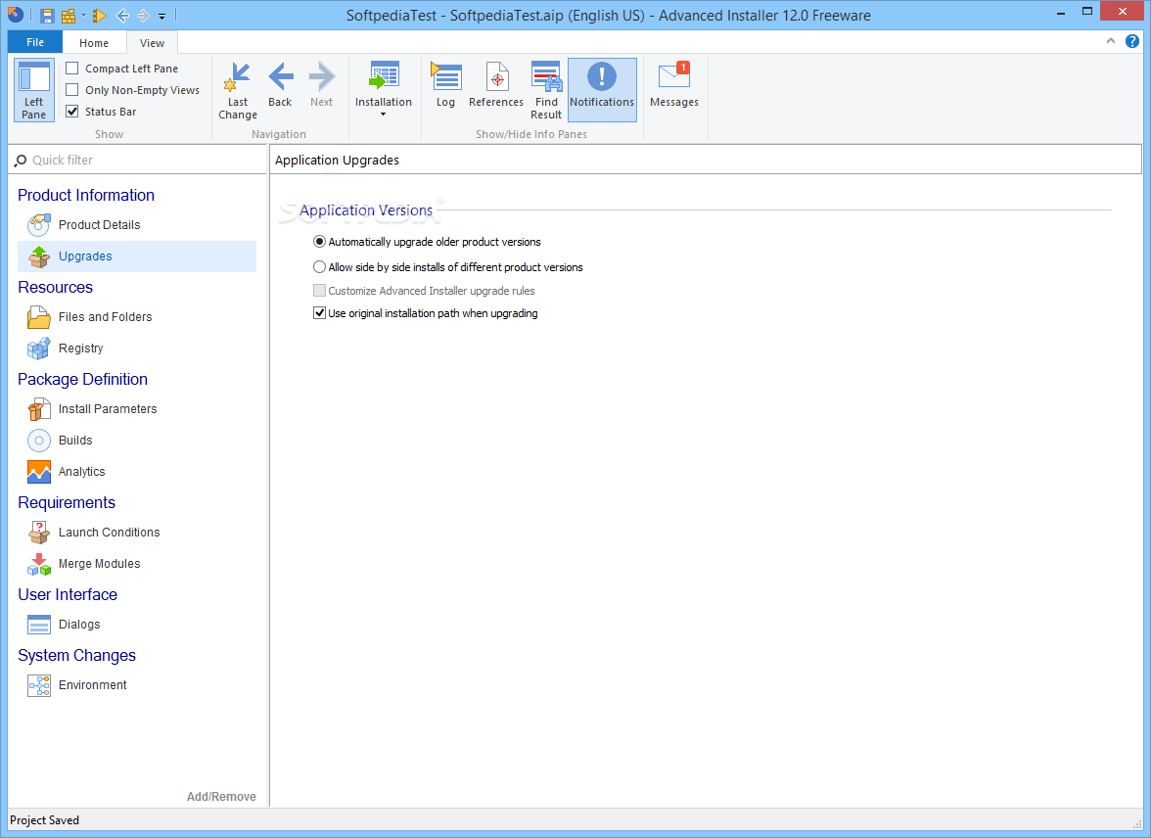
Task: Switch to the Home ribbon tab
Action: pyautogui.click(x=94, y=43)
